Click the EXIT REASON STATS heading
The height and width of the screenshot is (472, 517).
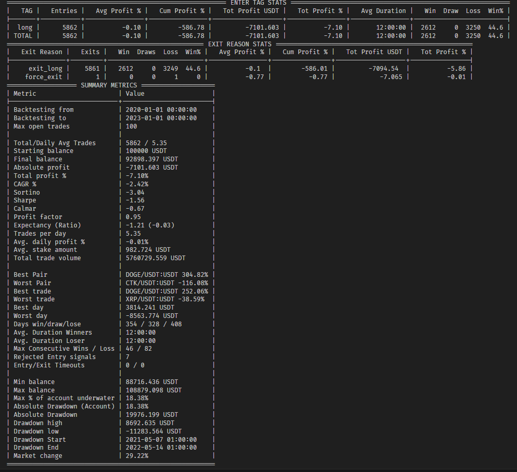pyautogui.click(x=239, y=44)
